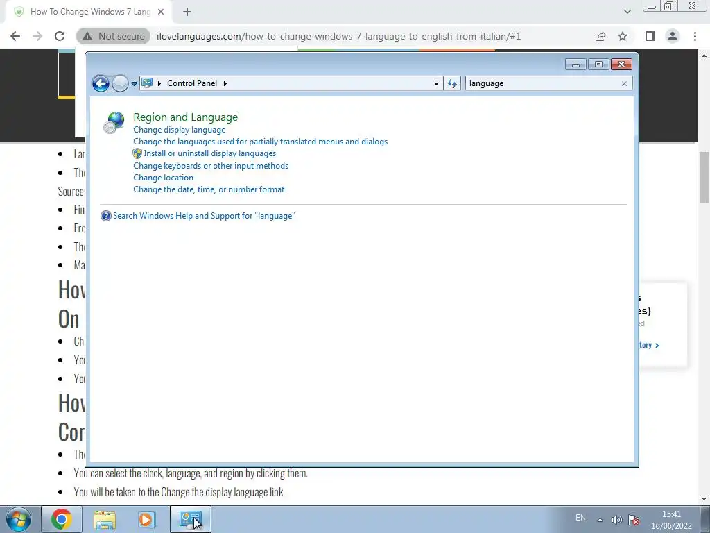The width and height of the screenshot is (710, 533).
Task: Click the Control Panel address bar icon
Action: (x=147, y=83)
